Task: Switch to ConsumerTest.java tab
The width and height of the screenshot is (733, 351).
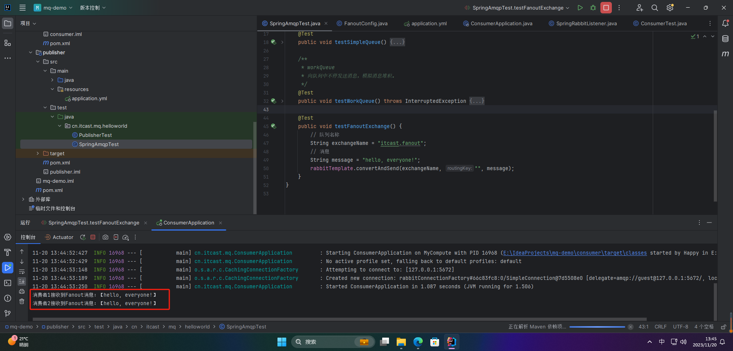Action: [660, 23]
